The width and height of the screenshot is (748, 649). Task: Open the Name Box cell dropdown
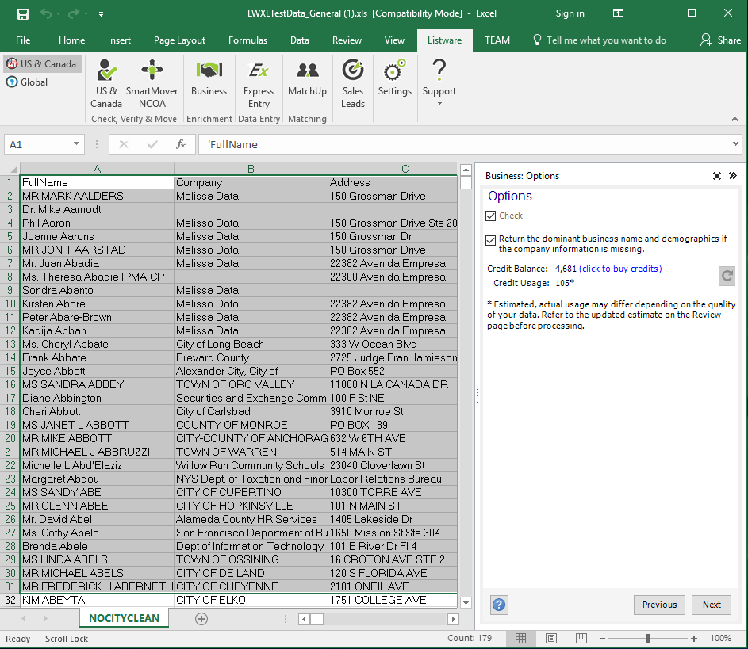[x=77, y=144]
